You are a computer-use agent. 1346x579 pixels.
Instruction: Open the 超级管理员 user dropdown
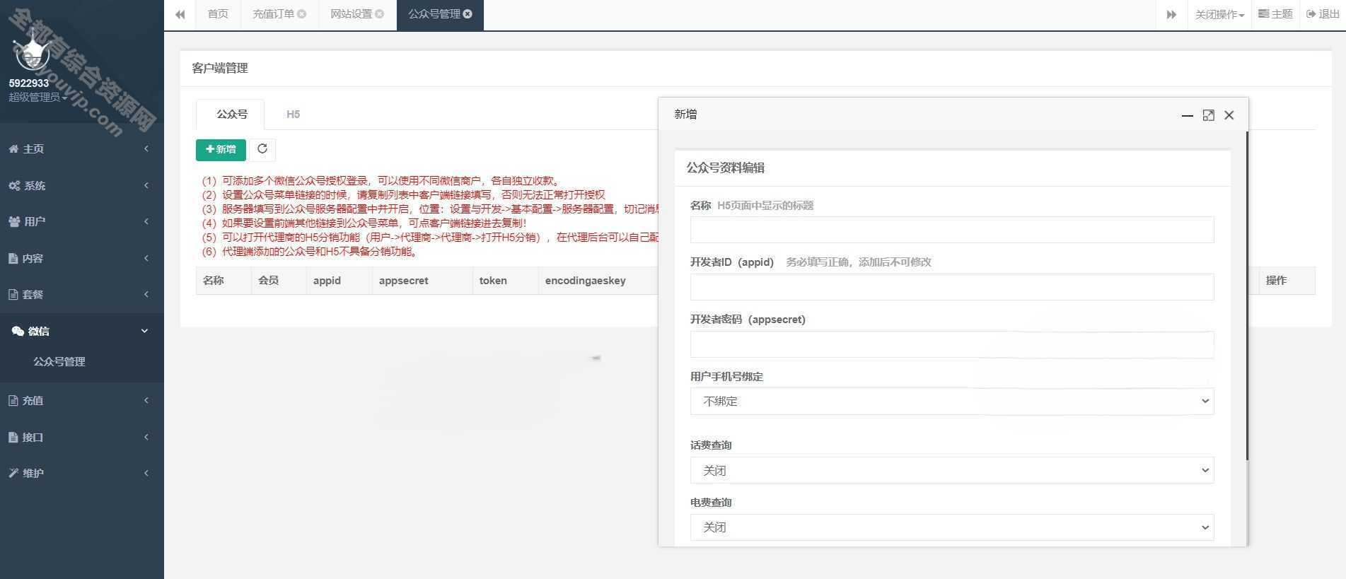coord(38,98)
